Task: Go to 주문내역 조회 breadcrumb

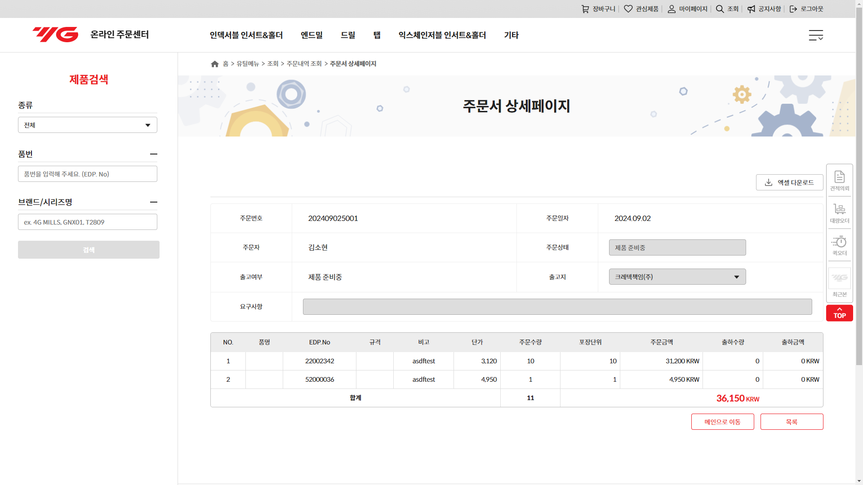Action: (x=304, y=64)
